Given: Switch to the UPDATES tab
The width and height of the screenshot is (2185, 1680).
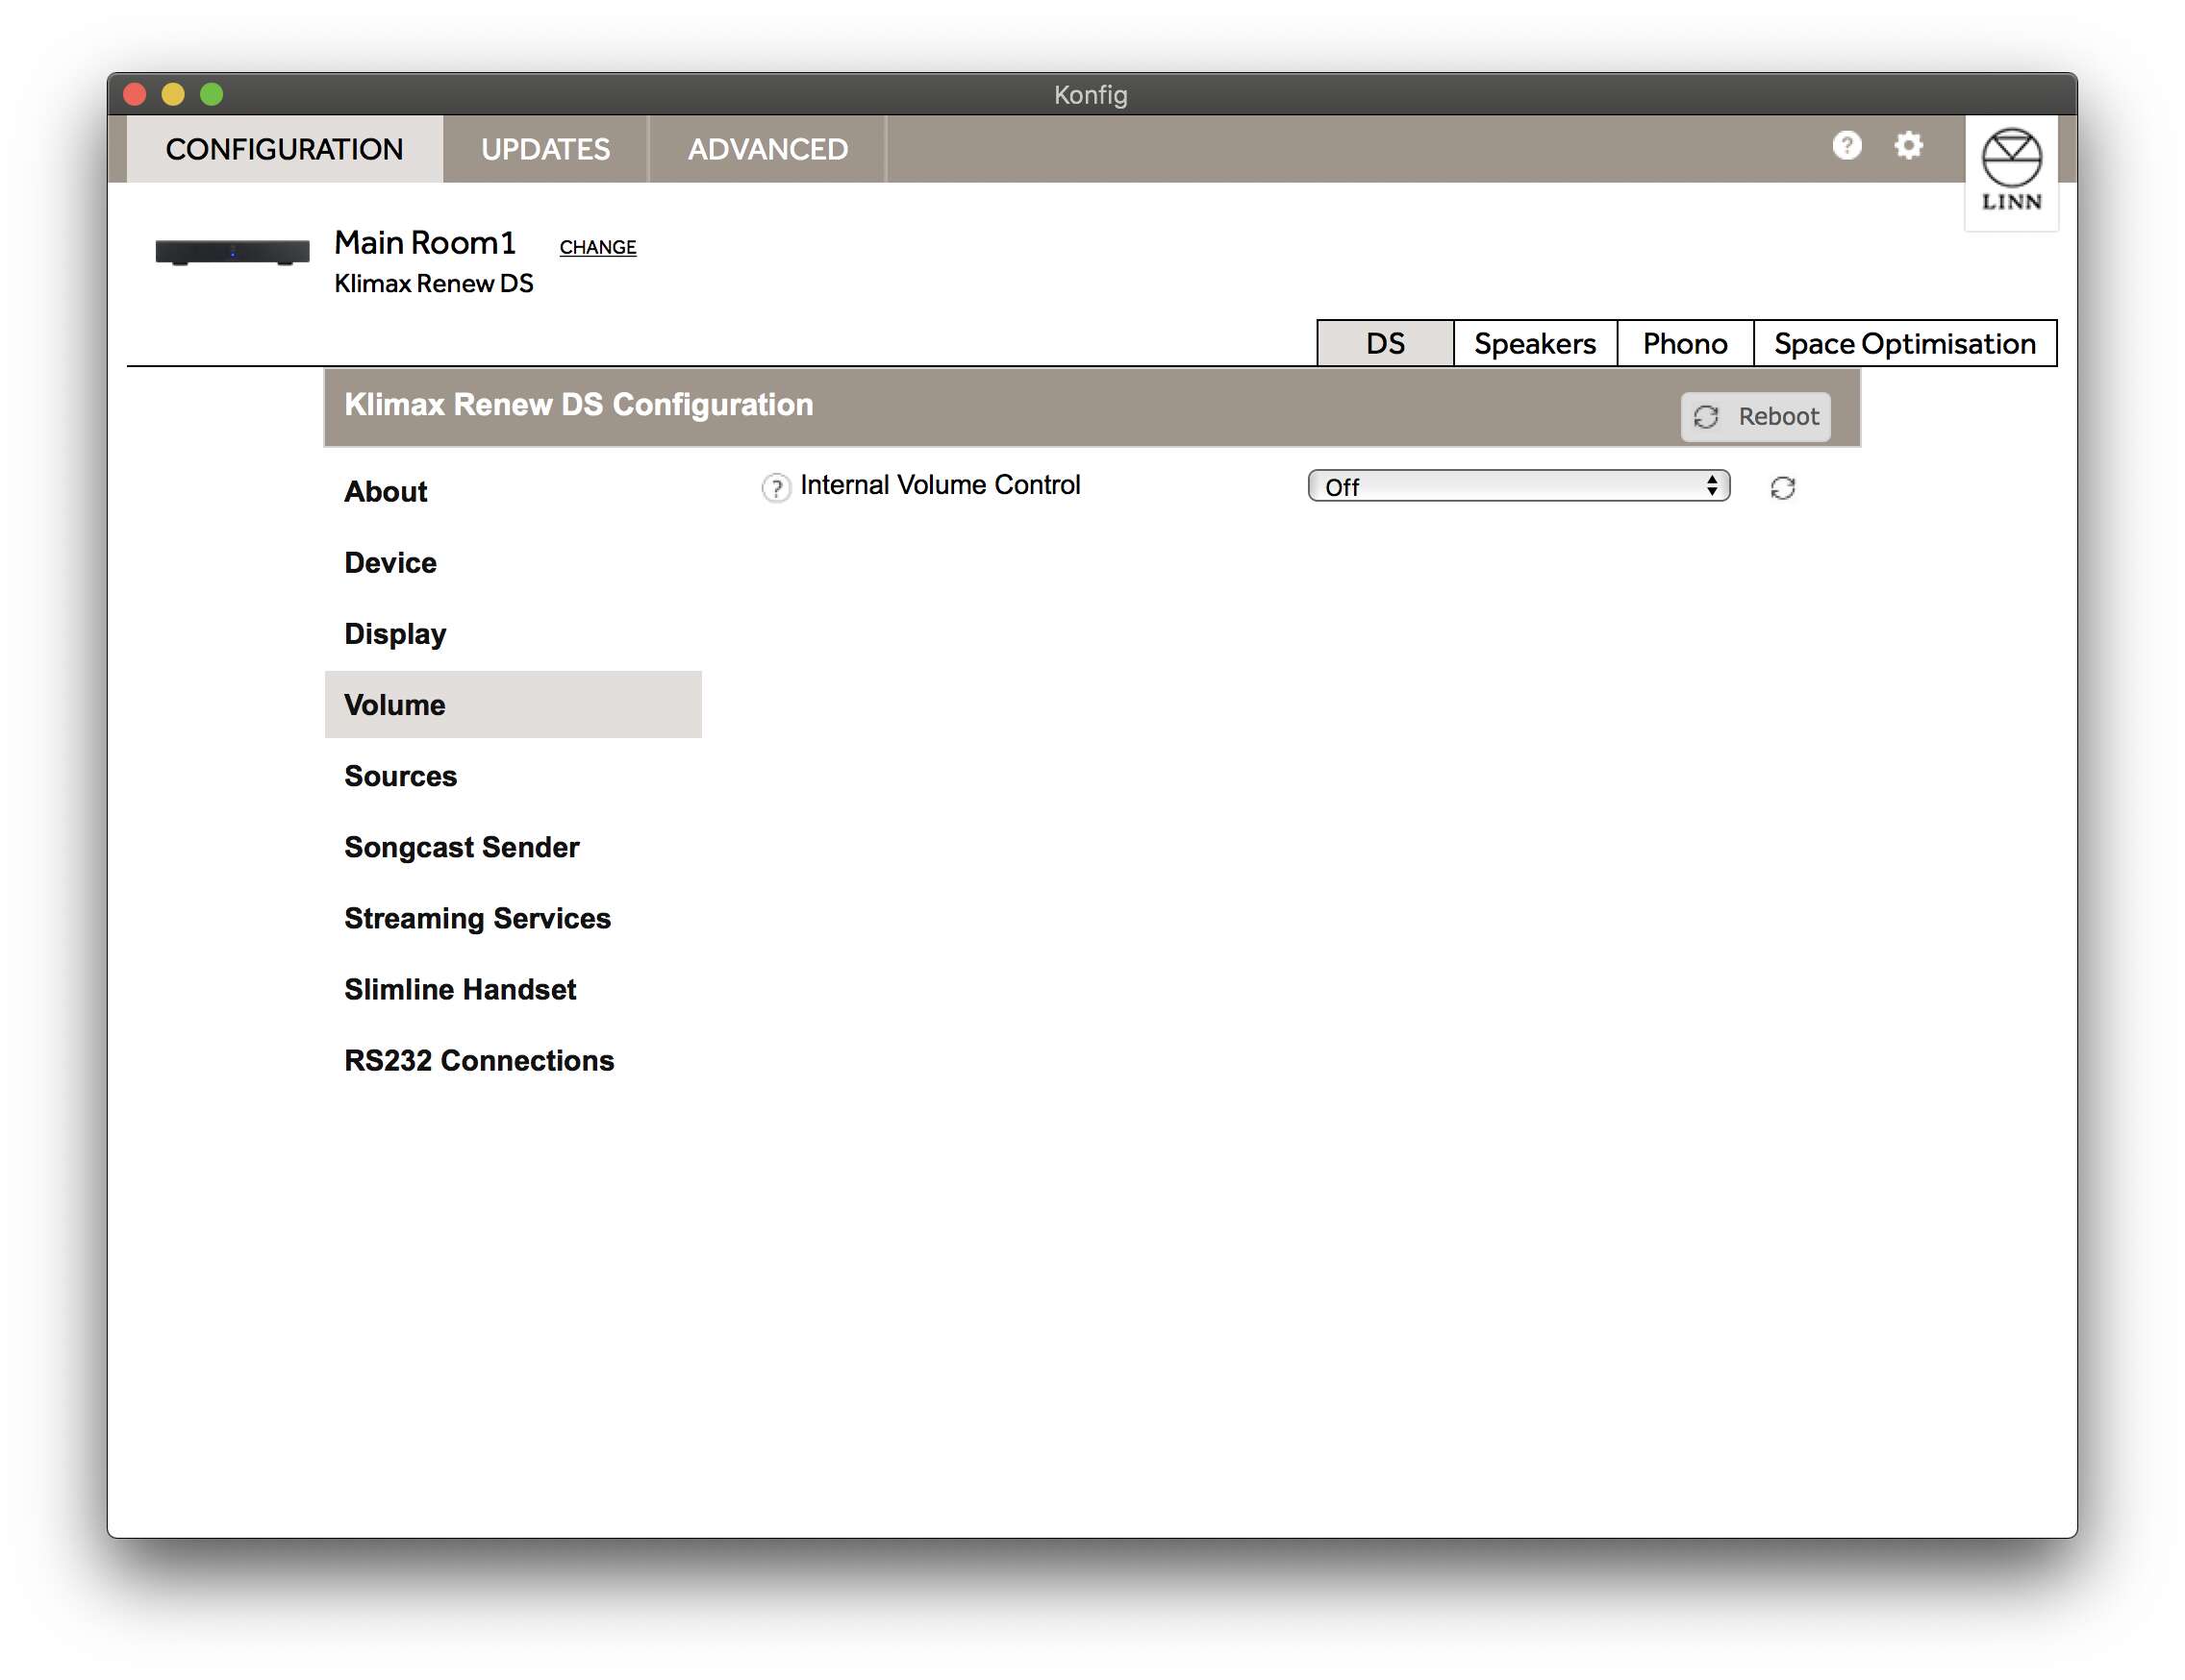Looking at the screenshot, I should tap(545, 149).
